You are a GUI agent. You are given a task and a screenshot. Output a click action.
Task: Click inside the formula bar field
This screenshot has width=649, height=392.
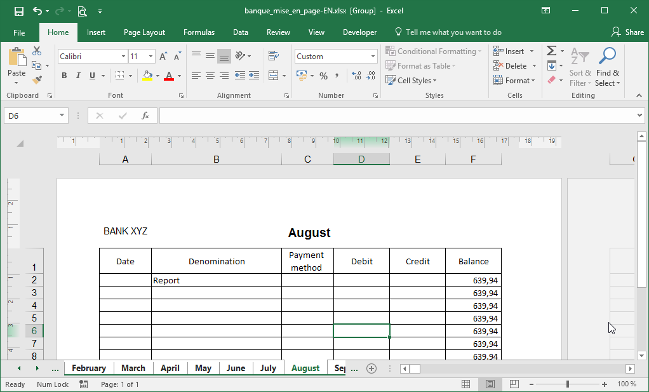pyautogui.click(x=394, y=116)
